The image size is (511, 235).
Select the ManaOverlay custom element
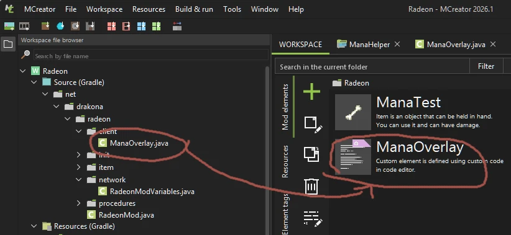point(420,157)
